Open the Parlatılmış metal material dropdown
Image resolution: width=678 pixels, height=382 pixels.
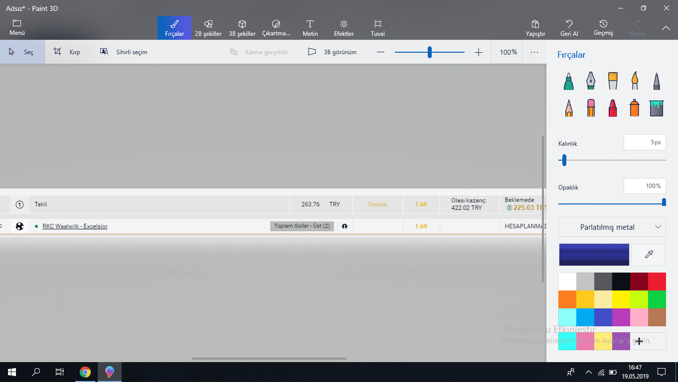tap(612, 227)
